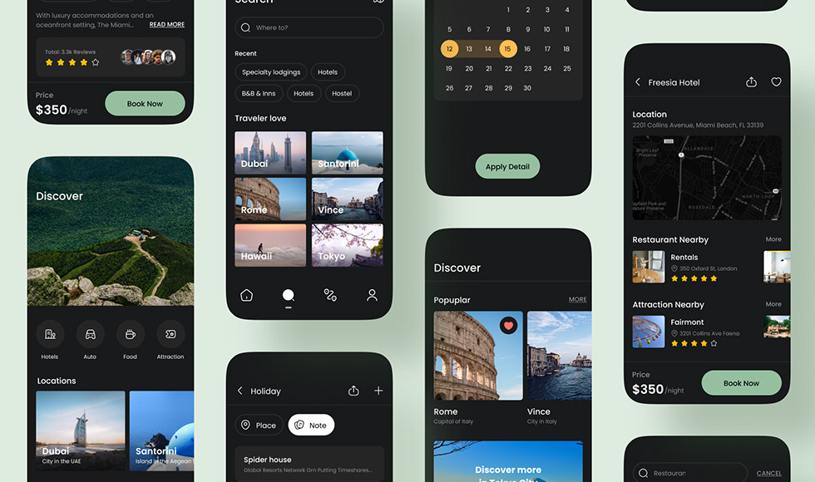Click the Apply Detail button
The height and width of the screenshot is (482, 815).
[507, 166]
